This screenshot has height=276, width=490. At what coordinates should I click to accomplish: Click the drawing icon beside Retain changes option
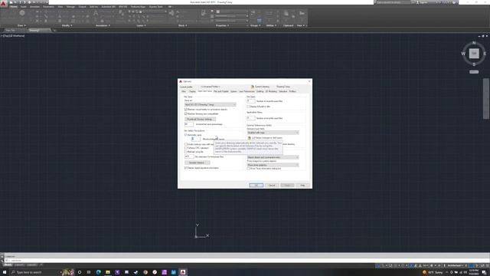249,138
